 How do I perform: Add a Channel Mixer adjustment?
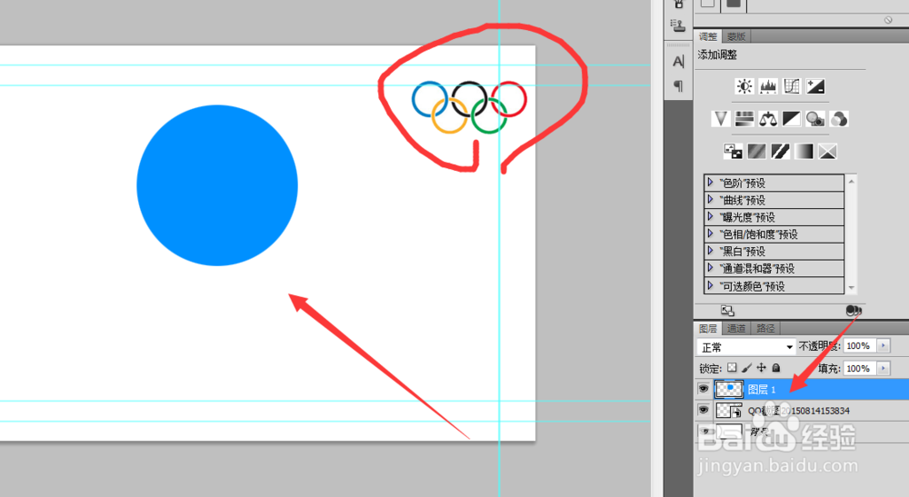(839, 119)
